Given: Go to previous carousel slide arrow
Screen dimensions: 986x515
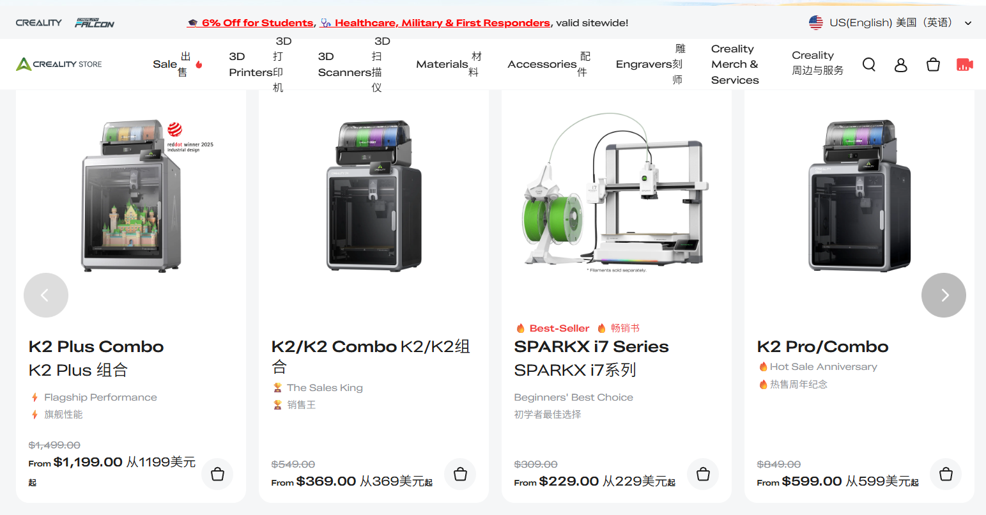Looking at the screenshot, I should pyautogui.click(x=46, y=295).
